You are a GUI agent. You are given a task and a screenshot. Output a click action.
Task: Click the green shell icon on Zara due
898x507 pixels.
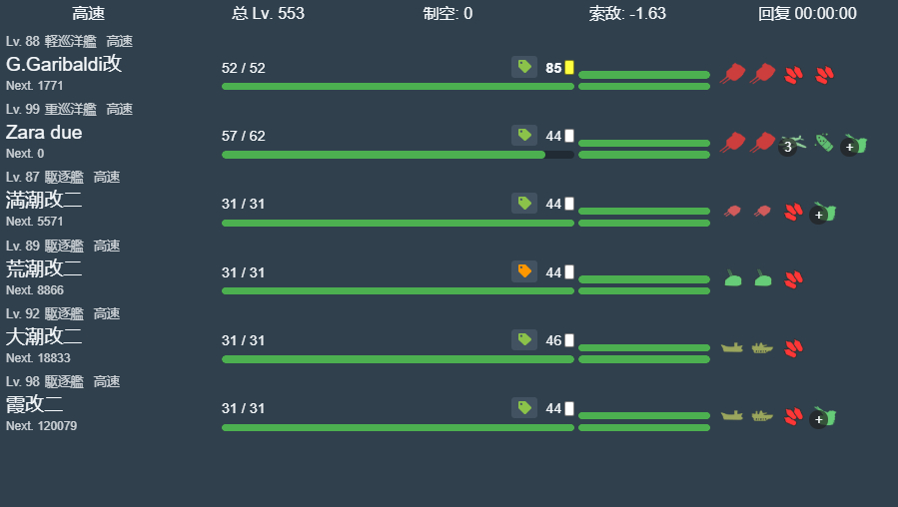click(823, 143)
